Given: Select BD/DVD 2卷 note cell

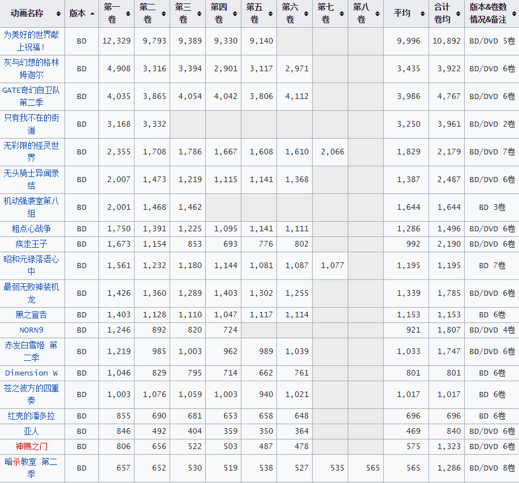Looking at the screenshot, I should coord(492,124).
